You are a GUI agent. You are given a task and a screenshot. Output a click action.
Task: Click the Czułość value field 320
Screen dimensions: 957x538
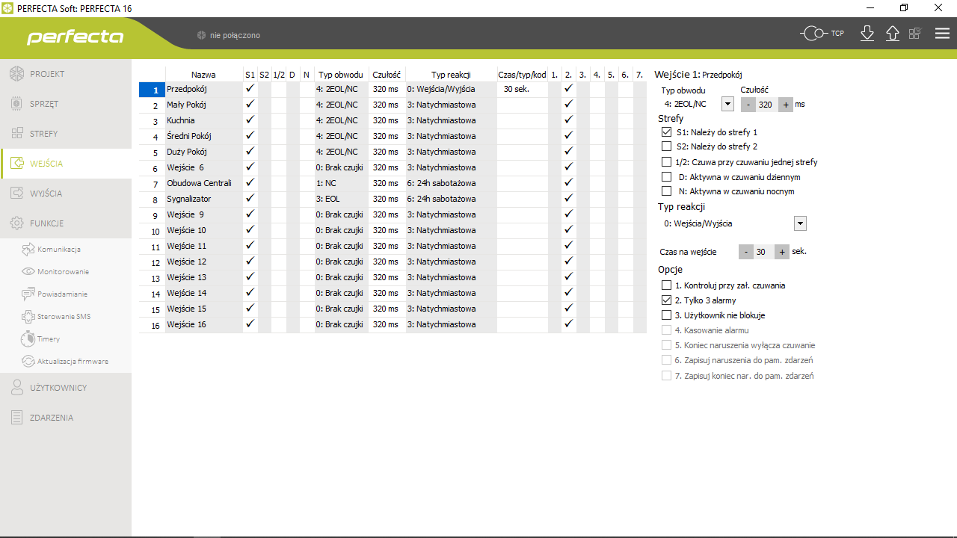tap(766, 105)
